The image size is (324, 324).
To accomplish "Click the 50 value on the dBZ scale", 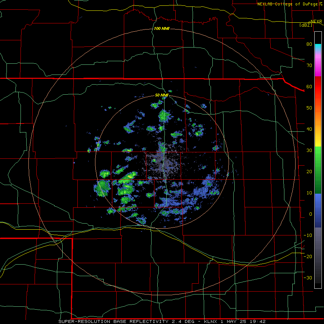I will [x=309, y=108].
